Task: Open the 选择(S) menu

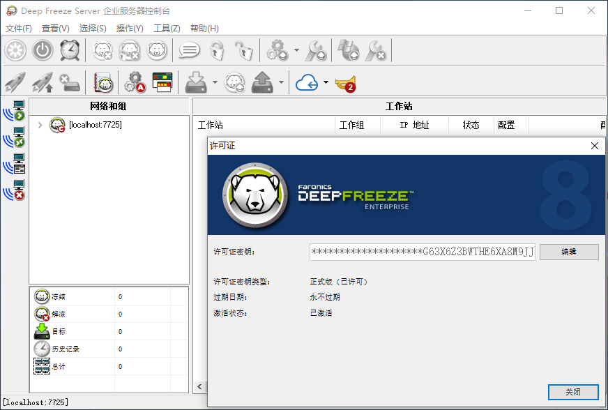Action: click(x=93, y=29)
